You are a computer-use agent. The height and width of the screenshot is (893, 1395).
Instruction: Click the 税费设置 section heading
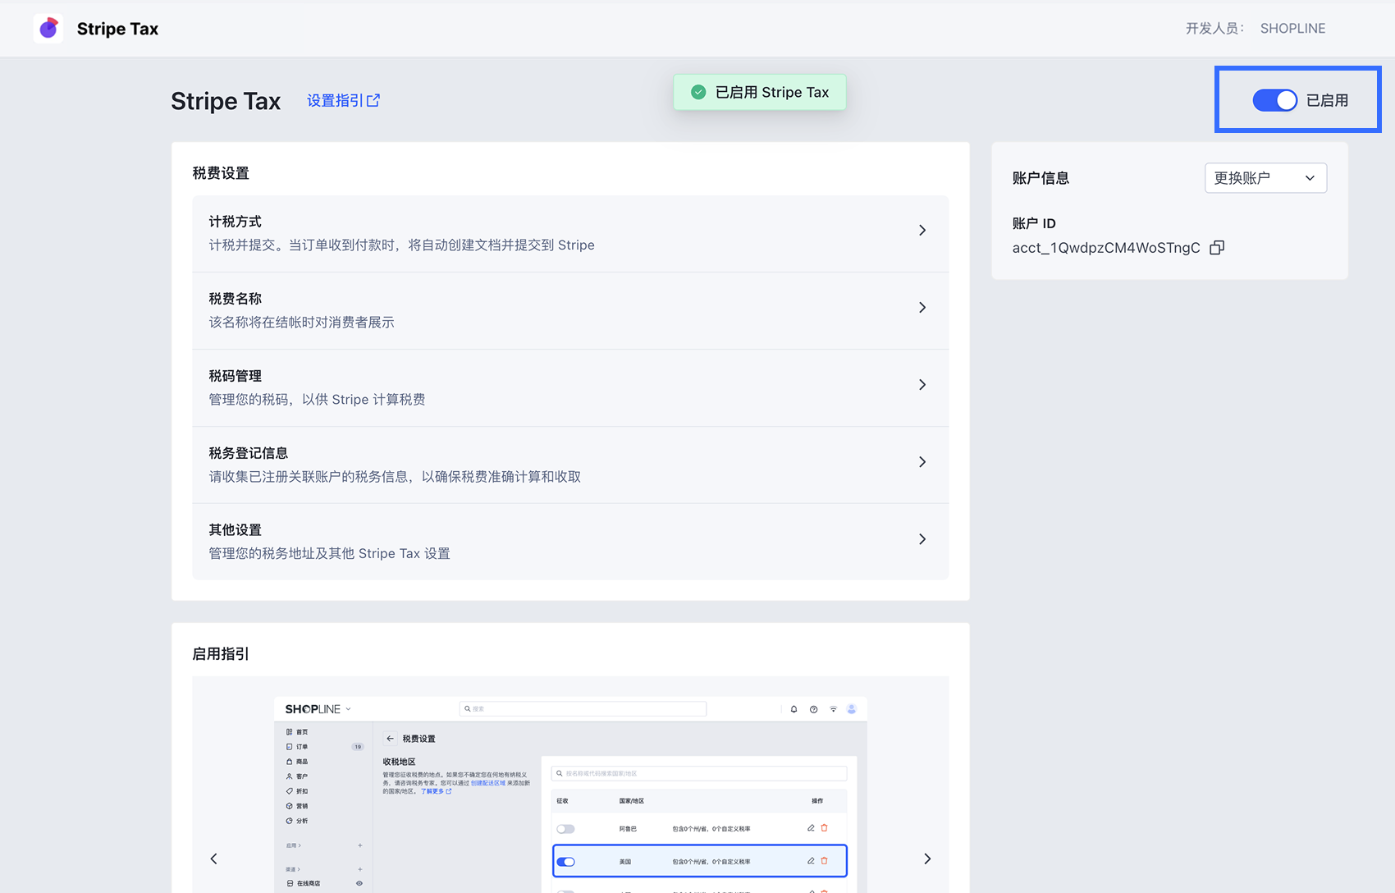(221, 173)
